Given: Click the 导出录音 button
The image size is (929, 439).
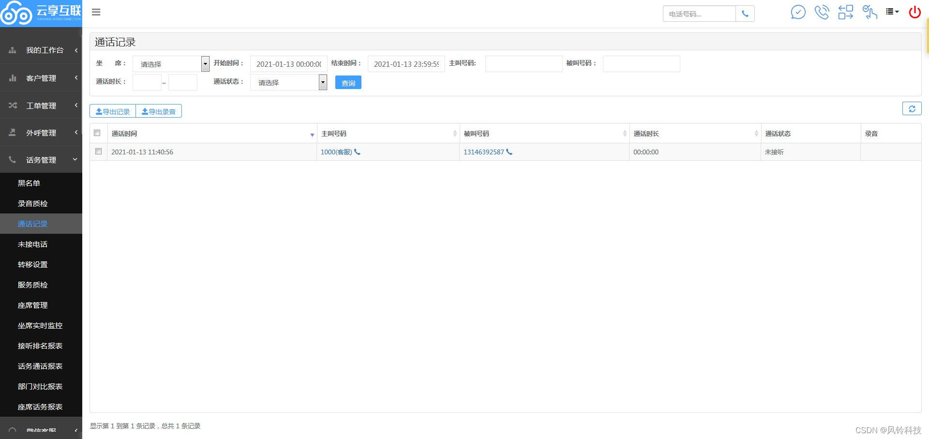Looking at the screenshot, I should coord(159,111).
